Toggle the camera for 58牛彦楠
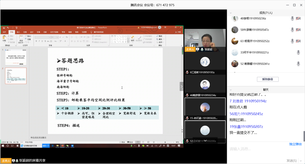305x164 pixels. 298,30
